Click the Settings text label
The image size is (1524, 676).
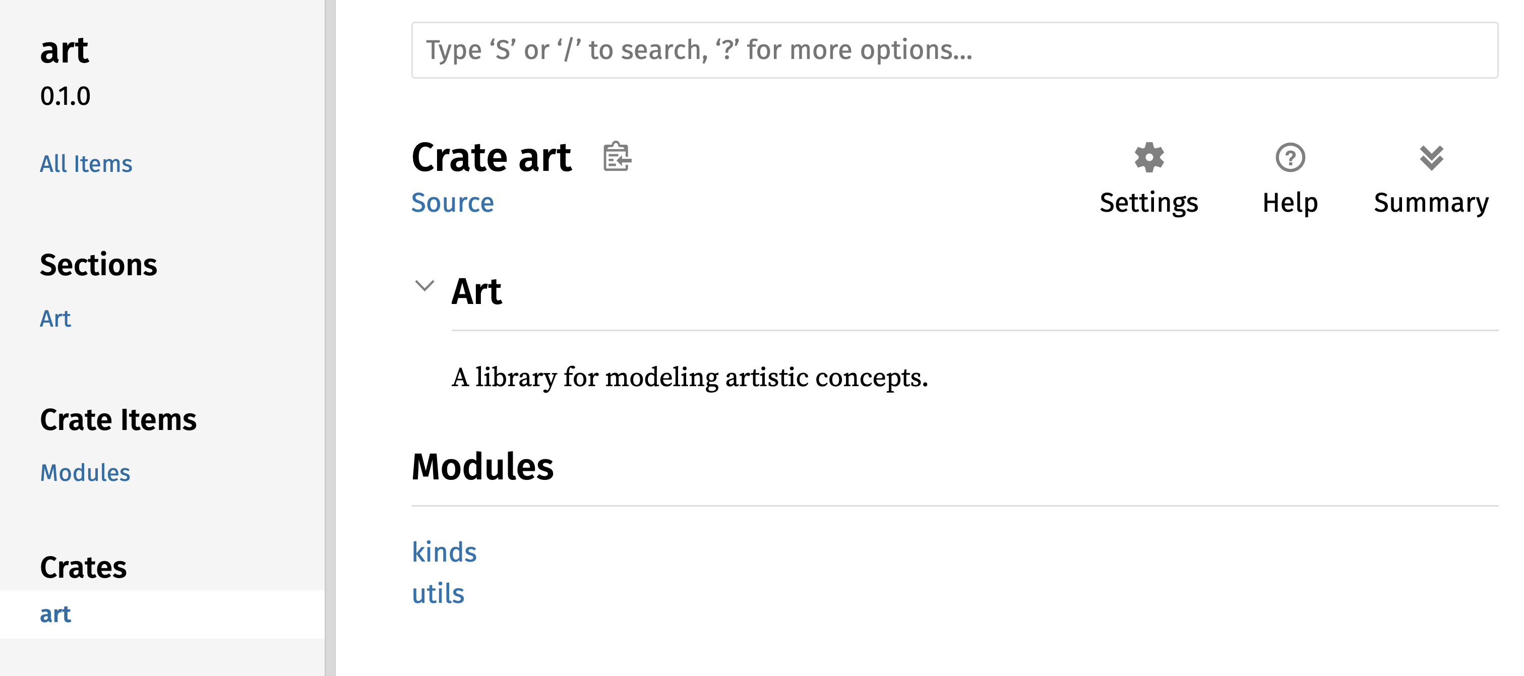[x=1148, y=202]
